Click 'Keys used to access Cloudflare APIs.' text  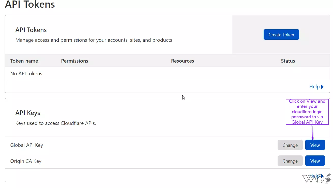pos(56,123)
